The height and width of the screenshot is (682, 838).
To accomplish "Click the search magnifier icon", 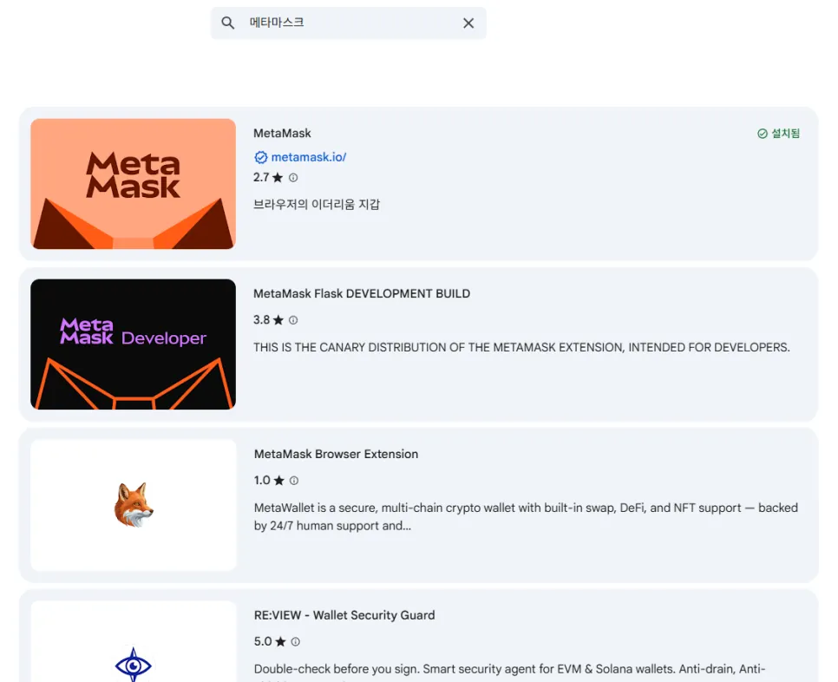I will pos(227,23).
